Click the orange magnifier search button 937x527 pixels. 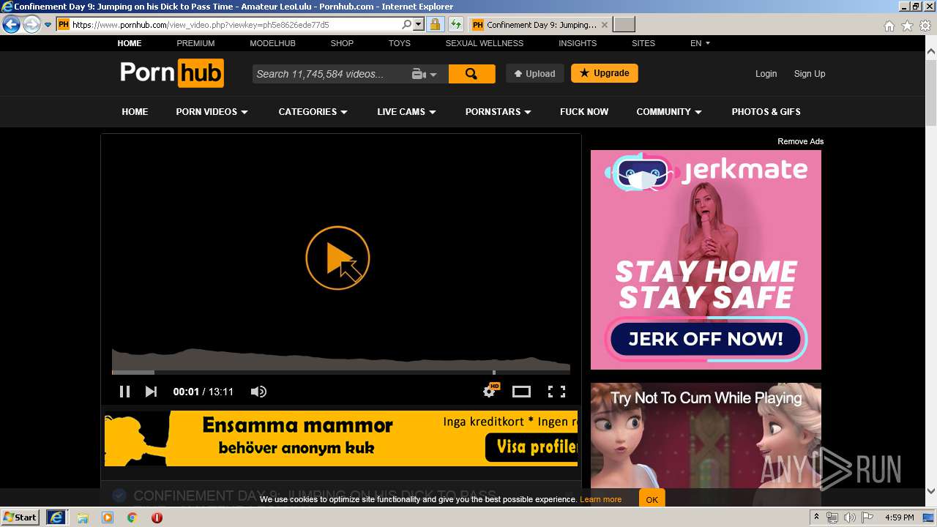click(471, 74)
